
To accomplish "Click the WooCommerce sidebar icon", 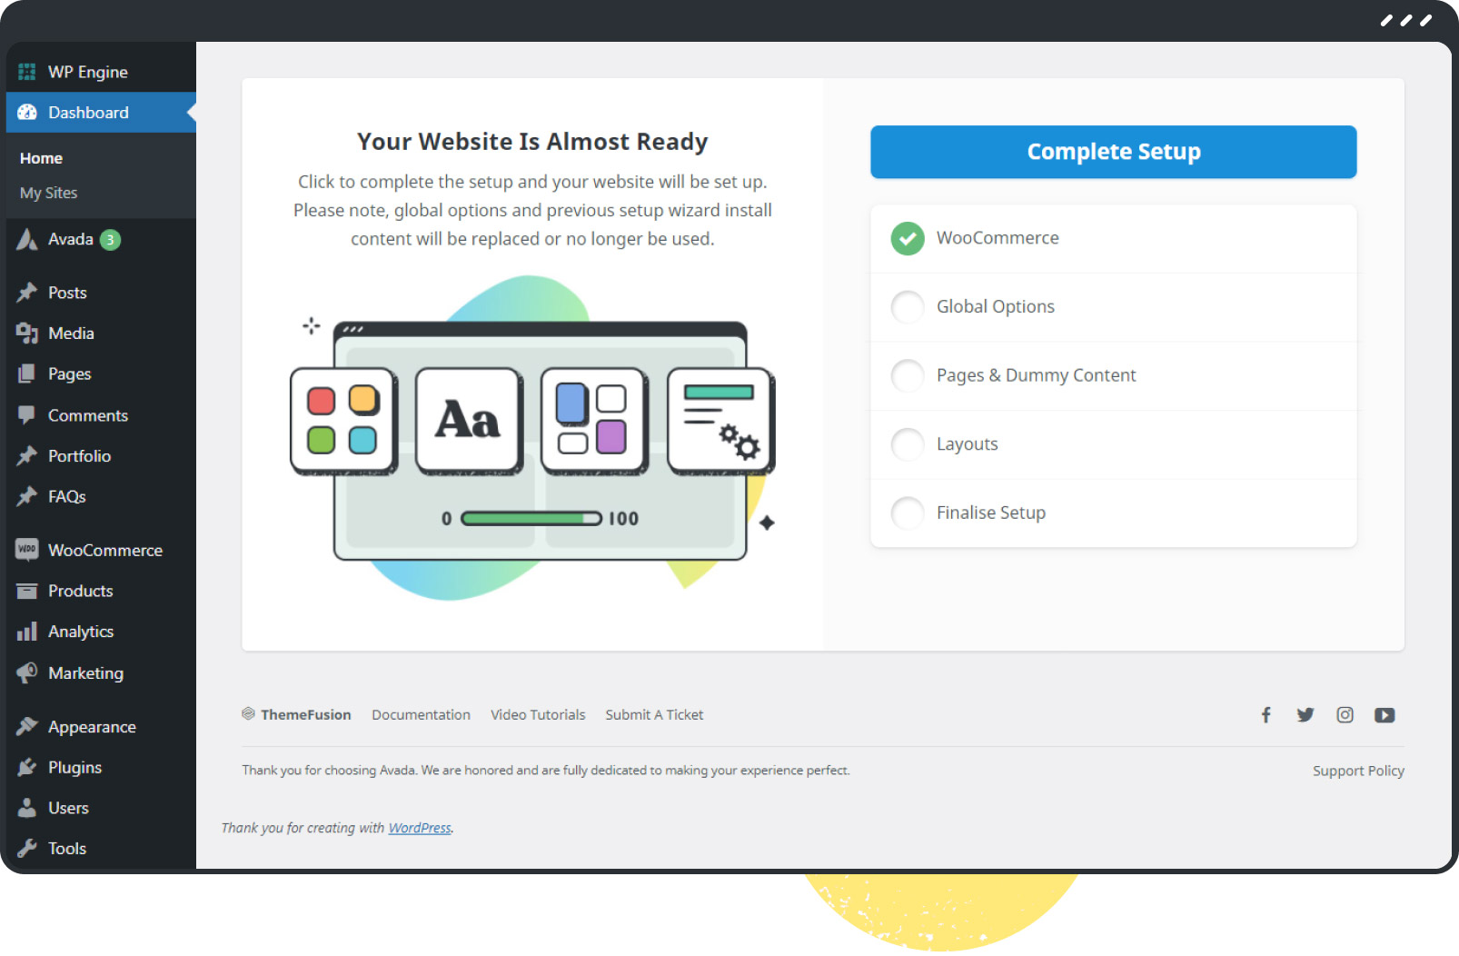I will coord(27,550).
